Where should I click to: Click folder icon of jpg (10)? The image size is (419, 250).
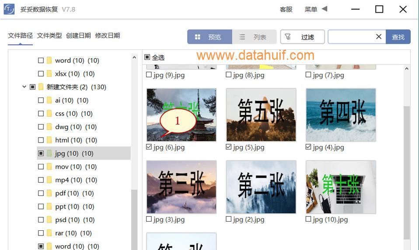[49, 153]
